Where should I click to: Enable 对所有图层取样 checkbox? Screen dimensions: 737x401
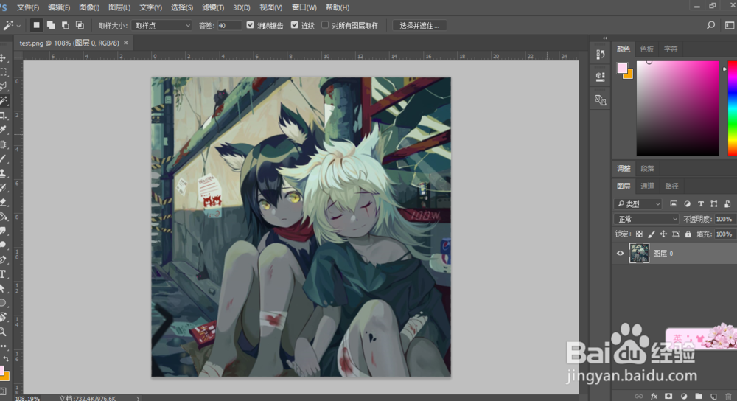[x=325, y=25]
